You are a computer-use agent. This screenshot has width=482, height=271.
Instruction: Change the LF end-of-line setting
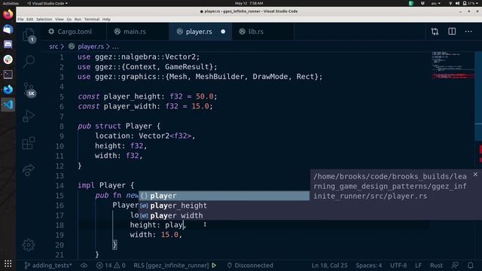point(419,266)
